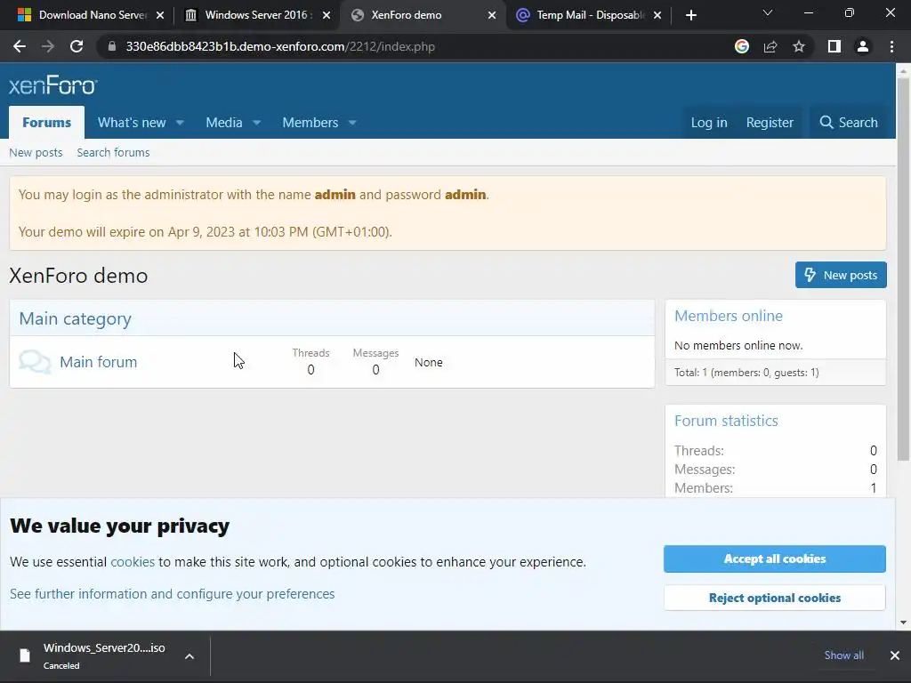This screenshot has width=911, height=683.
Task: Click Register
Action: coord(770,123)
